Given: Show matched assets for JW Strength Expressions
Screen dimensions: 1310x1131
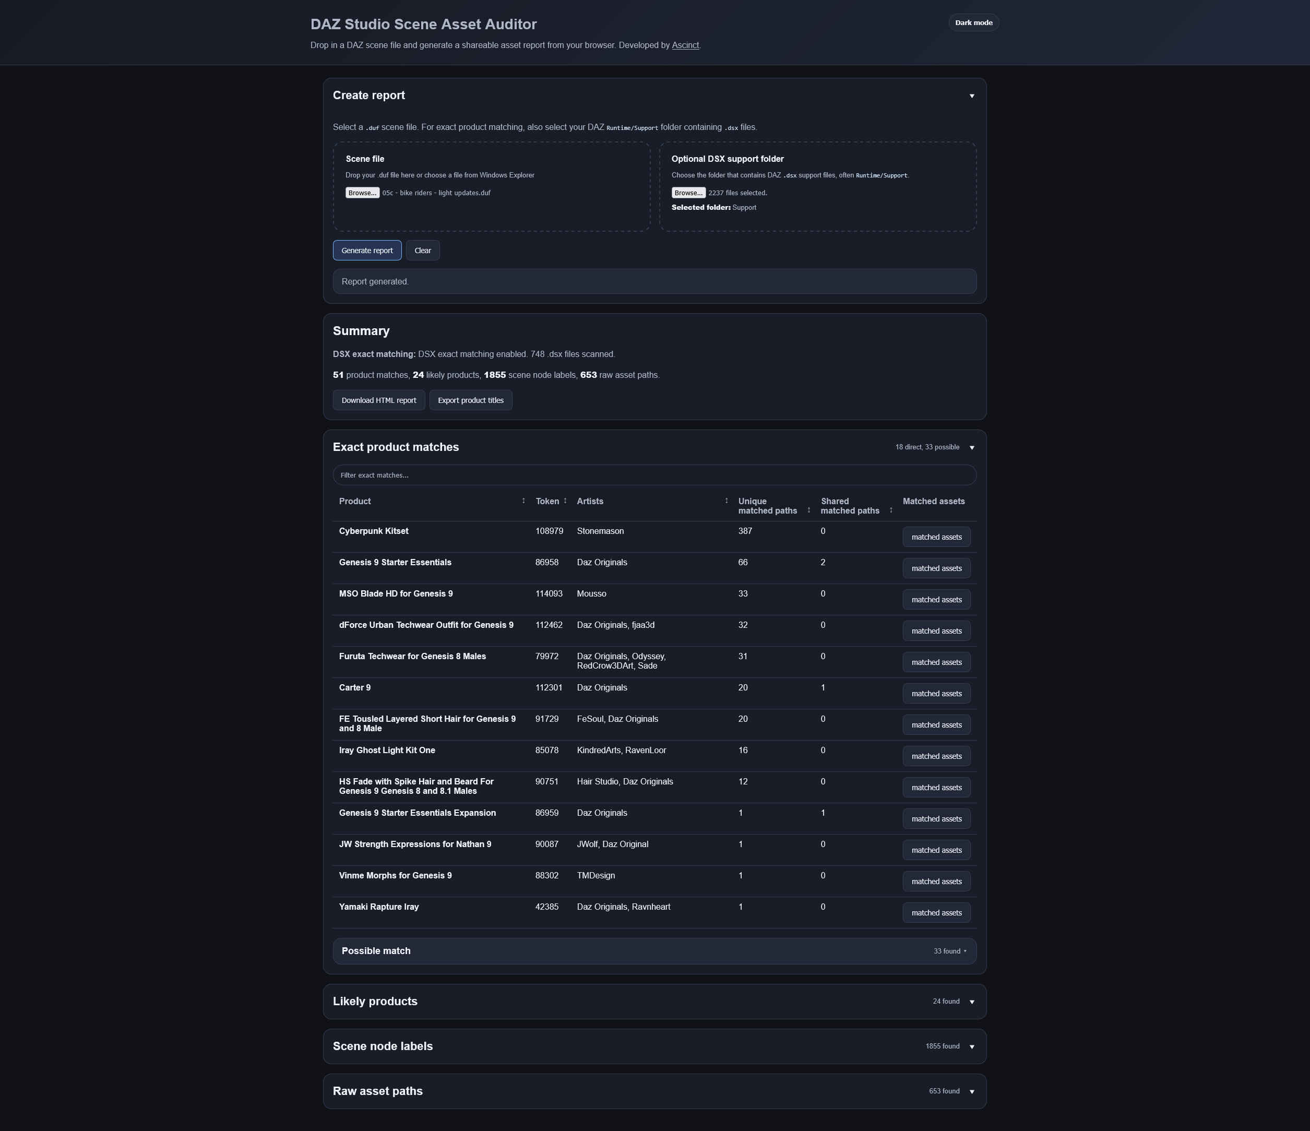Looking at the screenshot, I should [x=936, y=850].
